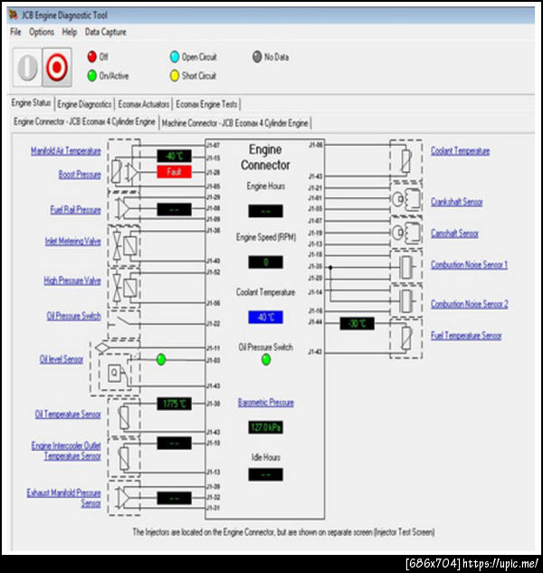This screenshot has height=573, width=543.
Task: Click the Oil Temperature Sensor resistor symbol
Action: point(124,417)
